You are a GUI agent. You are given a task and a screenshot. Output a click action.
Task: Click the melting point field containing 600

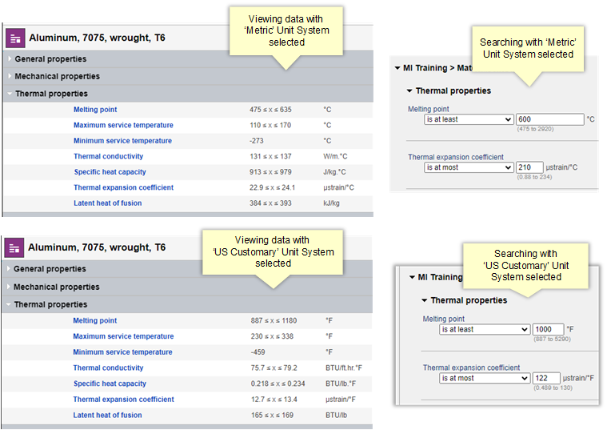pyautogui.click(x=550, y=119)
